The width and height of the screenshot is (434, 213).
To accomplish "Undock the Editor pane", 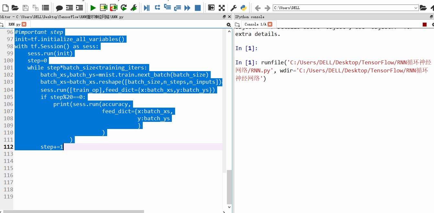I will pyautogui.click(x=224, y=16).
